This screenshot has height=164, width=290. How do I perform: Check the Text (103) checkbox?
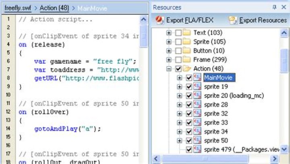pyautogui.click(x=178, y=33)
